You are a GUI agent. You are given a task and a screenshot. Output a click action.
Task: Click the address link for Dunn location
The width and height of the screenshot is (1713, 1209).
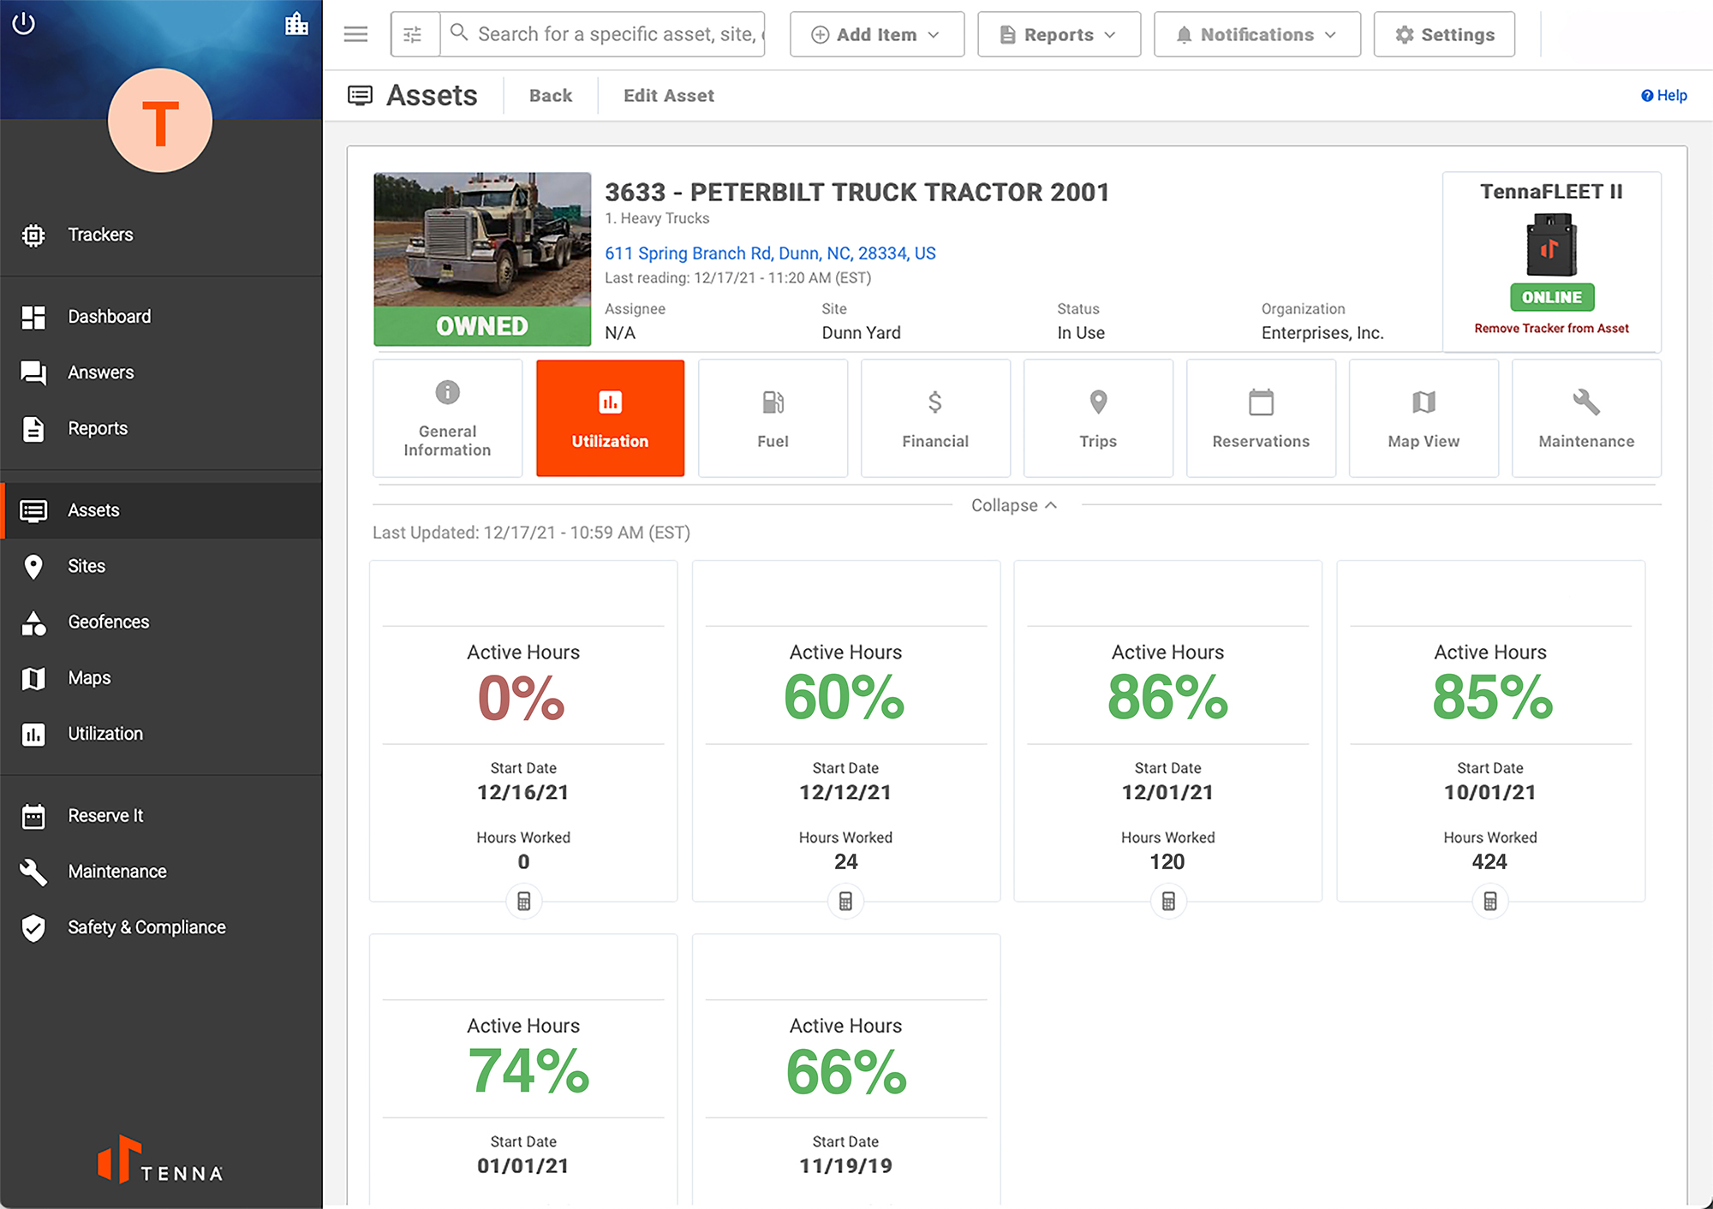[x=771, y=253]
